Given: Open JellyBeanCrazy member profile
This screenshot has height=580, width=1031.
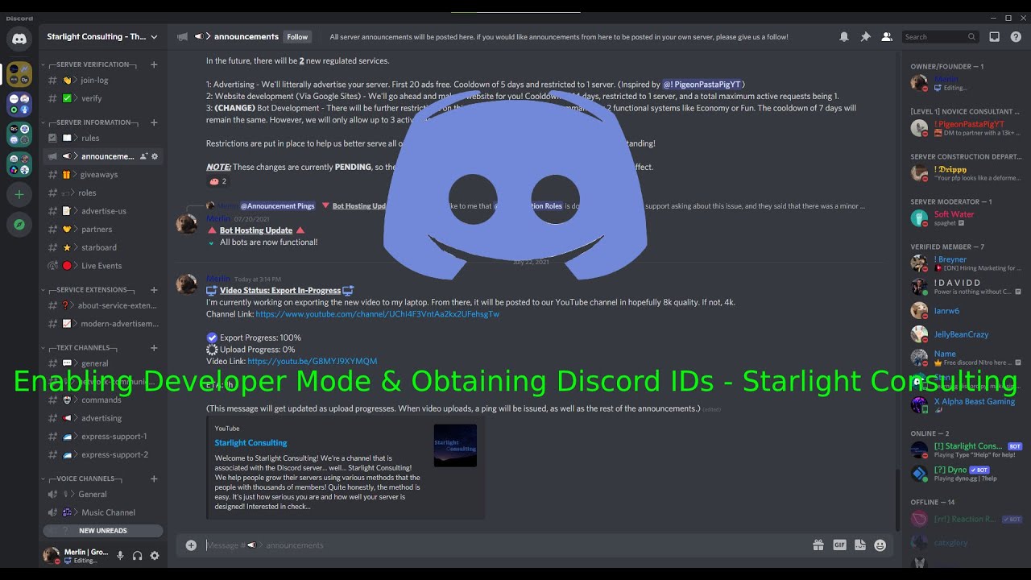Looking at the screenshot, I should coord(967,334).
